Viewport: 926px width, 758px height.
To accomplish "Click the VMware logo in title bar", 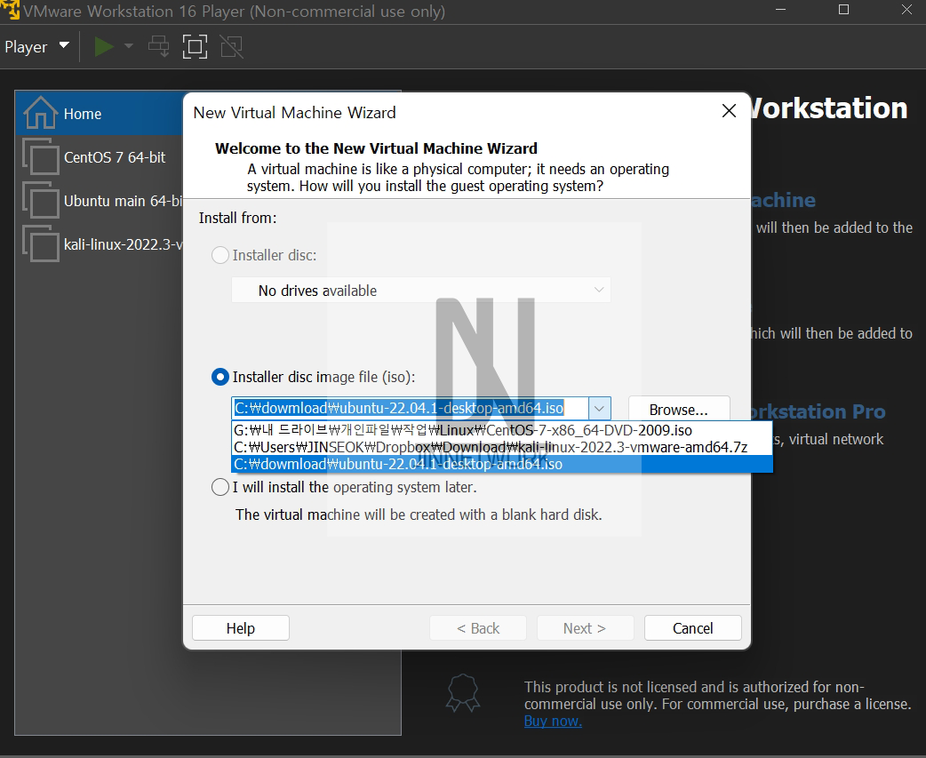I will [10, 10].
